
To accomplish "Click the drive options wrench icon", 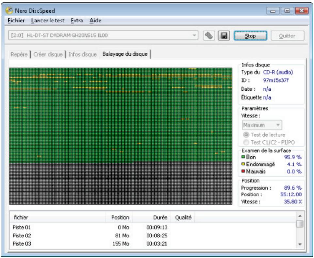I will coord(209,36).
